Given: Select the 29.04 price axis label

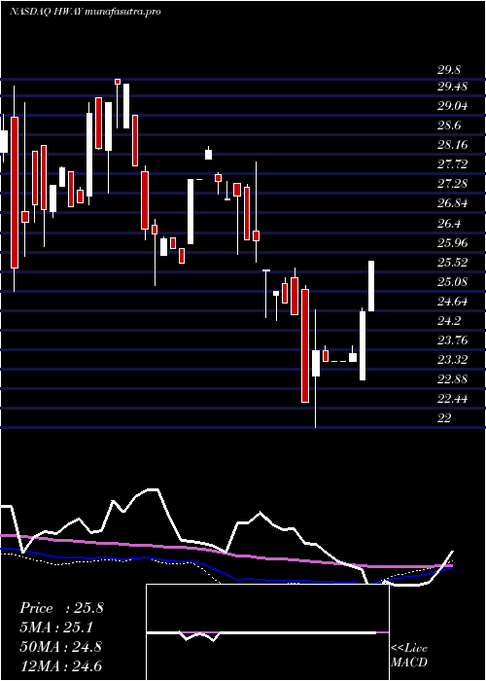Looking at the screenshot, I should pos(452,106).
